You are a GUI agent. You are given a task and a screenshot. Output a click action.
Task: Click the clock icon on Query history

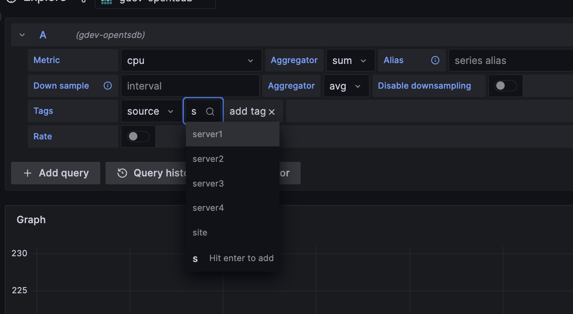pyautogui.click(x=122, y=173)
